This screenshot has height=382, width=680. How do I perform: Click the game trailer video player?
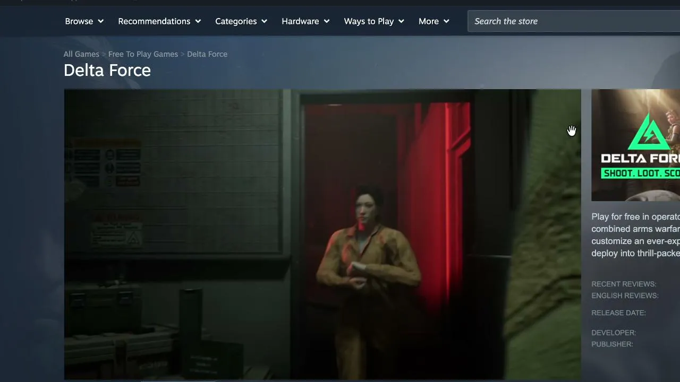tap(322, 235)
